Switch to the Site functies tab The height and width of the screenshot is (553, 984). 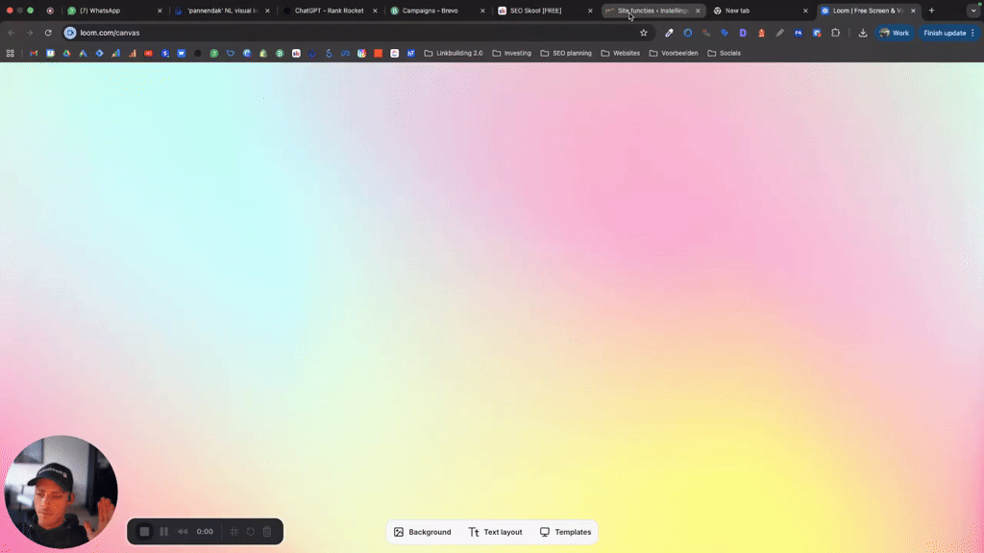click(x=652, y=11)
